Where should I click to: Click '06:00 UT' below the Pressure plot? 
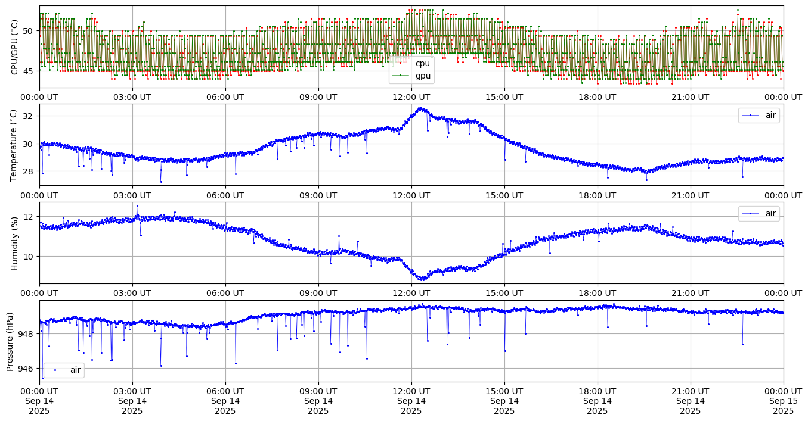pos(225,391)
